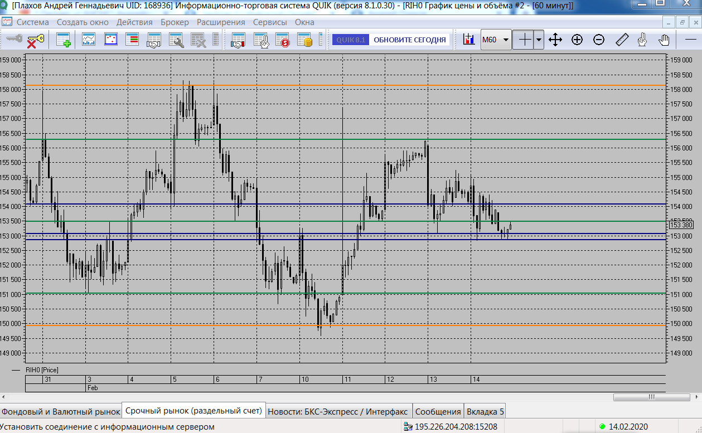Select the ruler measurement tool
702x433 pixels.
tap(622, 40)
